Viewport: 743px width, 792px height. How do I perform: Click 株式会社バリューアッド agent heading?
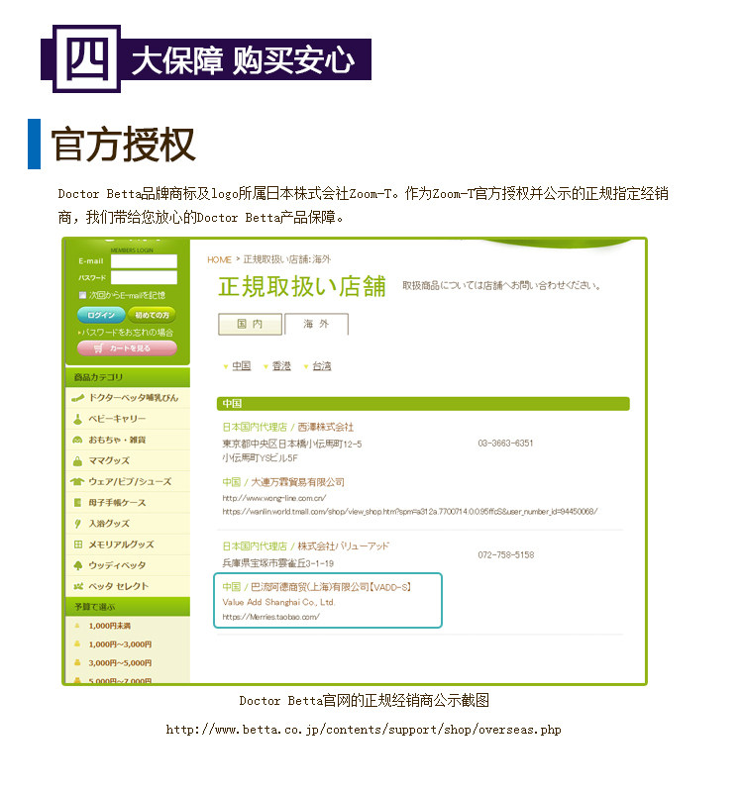306,546
